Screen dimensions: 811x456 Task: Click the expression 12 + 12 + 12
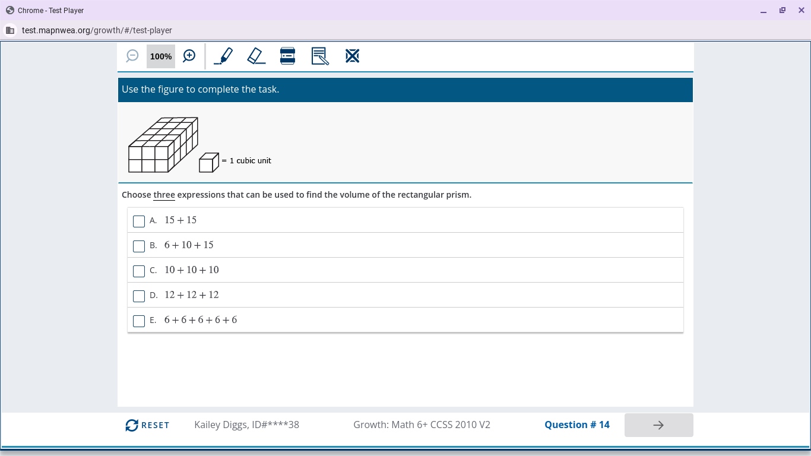pyautogui.click(x=192, y=295)
